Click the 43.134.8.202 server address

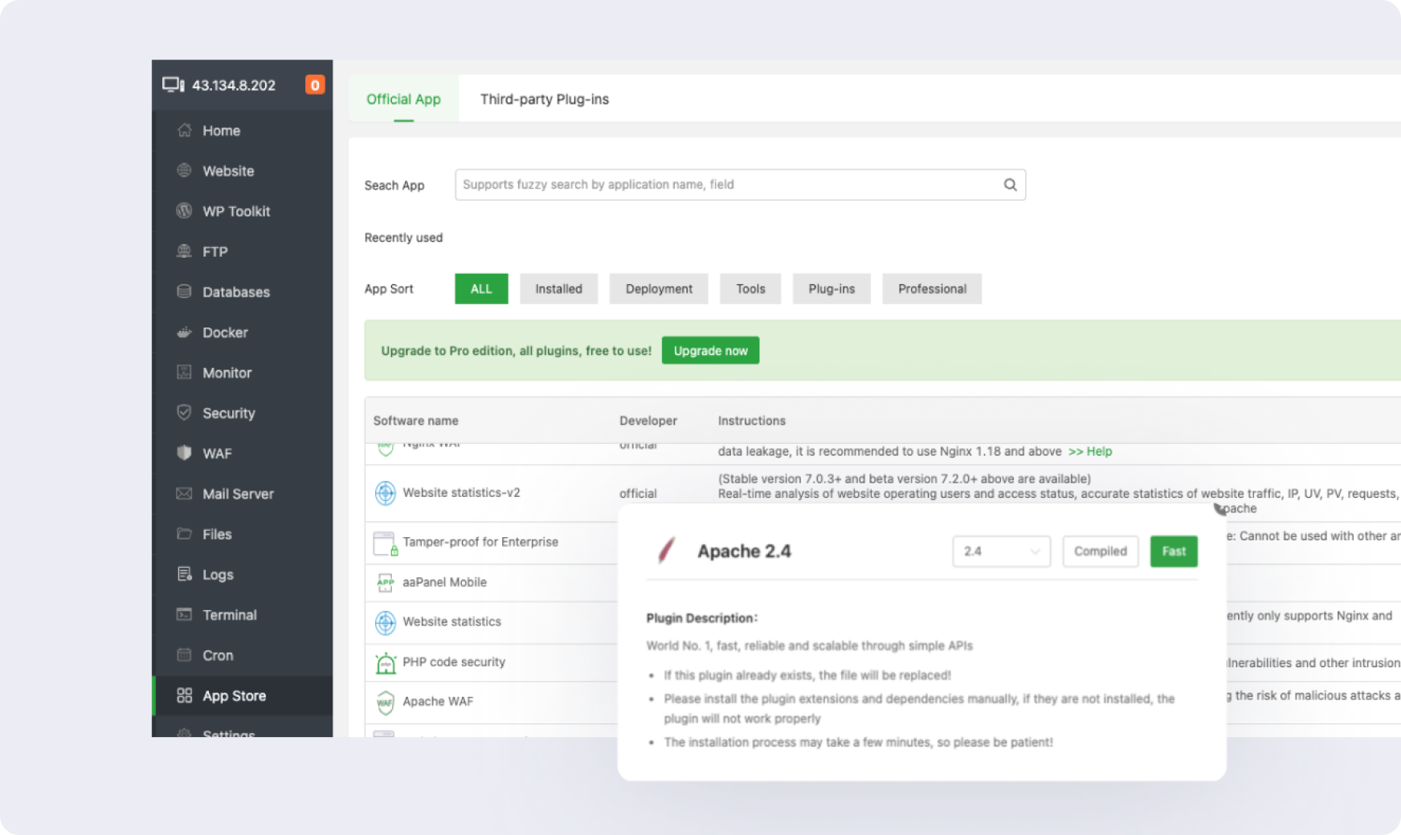click(x=233, y=85)
